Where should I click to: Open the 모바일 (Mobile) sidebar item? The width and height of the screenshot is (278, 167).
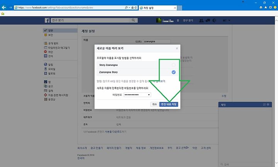pyautogui.click(x=50, y=69)
